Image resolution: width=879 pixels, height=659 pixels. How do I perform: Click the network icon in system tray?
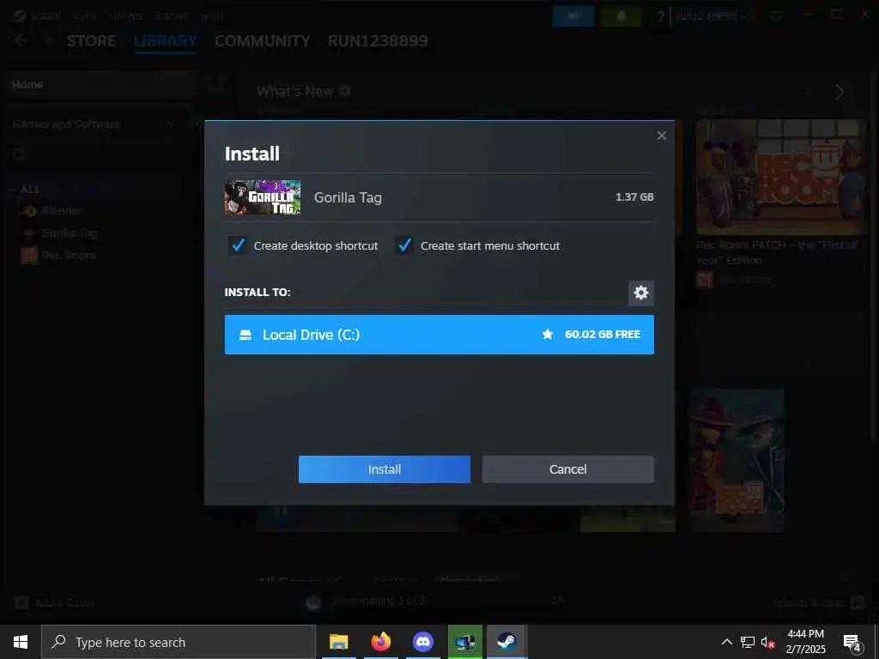click(748, 642)
